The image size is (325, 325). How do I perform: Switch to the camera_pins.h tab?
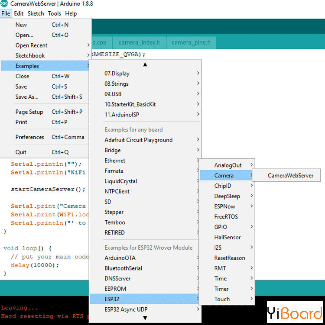click(x=191, y=42)
